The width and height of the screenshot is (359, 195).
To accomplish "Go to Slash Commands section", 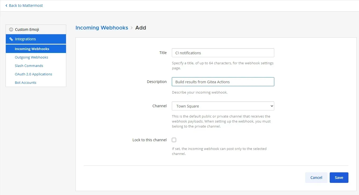I will tap(29, 66).
